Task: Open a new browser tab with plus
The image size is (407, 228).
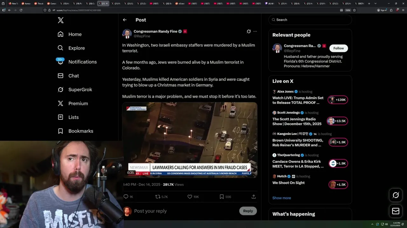Action: [369, 3]
